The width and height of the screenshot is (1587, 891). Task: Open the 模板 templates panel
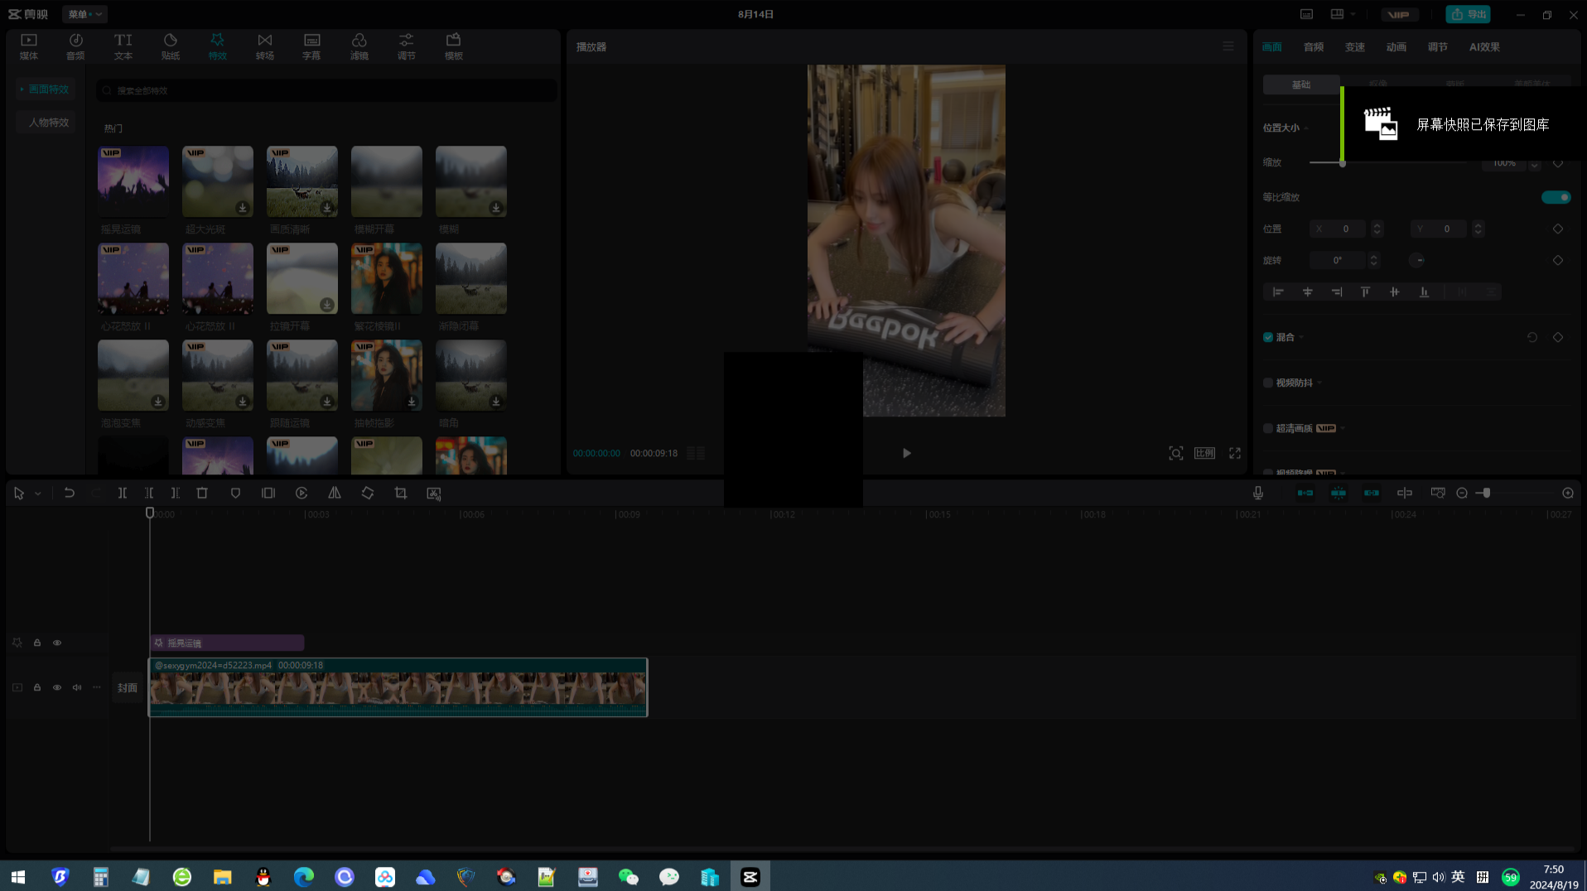click(x=453, y=46)
